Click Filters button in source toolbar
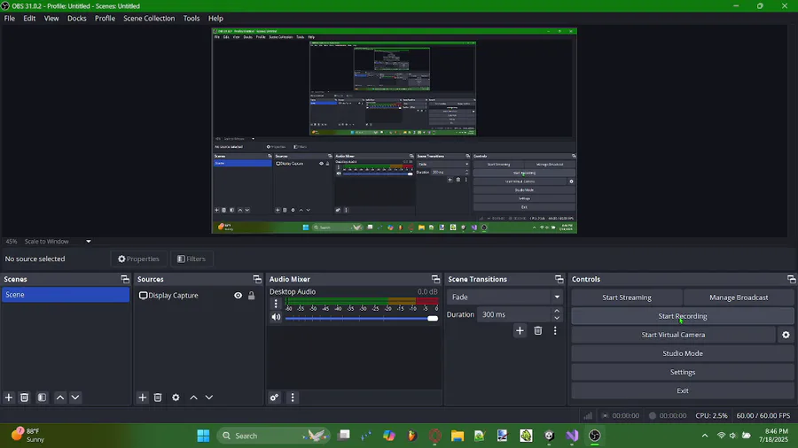This screenshot has height=448, width=798. 192,259
